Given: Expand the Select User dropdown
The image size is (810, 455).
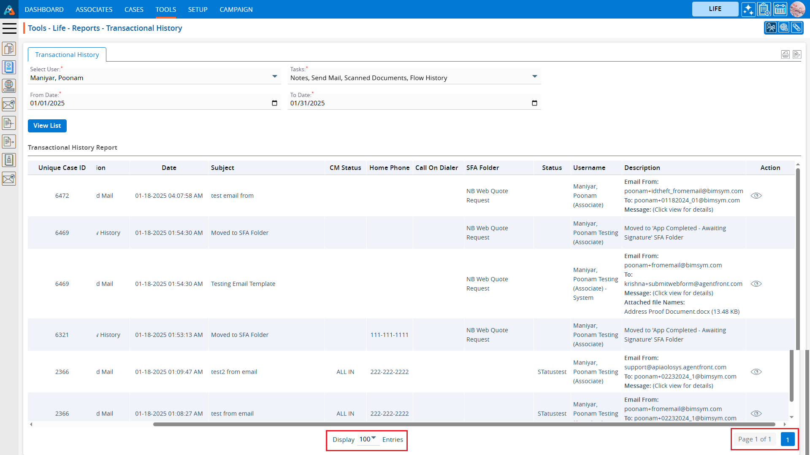Looking at the screenshot, I should click(275, 77).
